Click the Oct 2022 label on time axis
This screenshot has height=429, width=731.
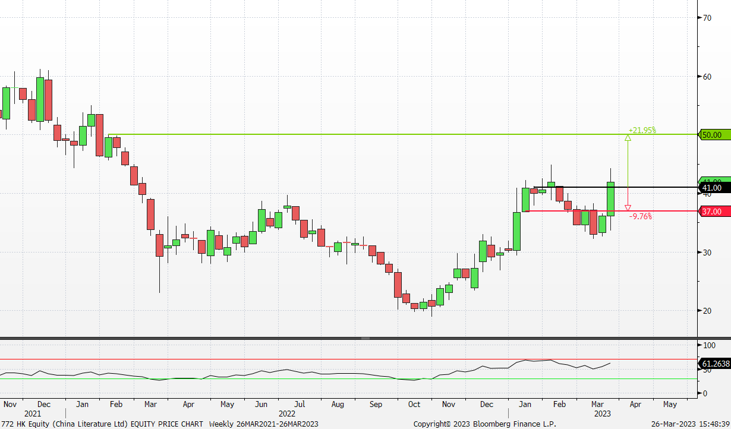(x=414, y=405)
